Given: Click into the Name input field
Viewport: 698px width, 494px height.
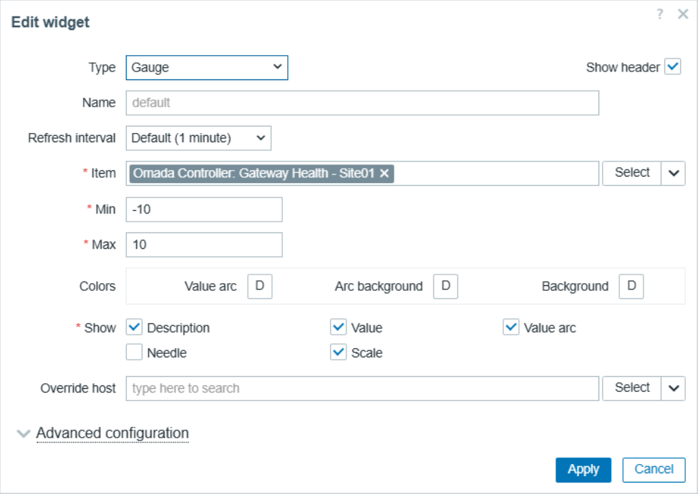Looking at the screenshot, I should [362, 103].
